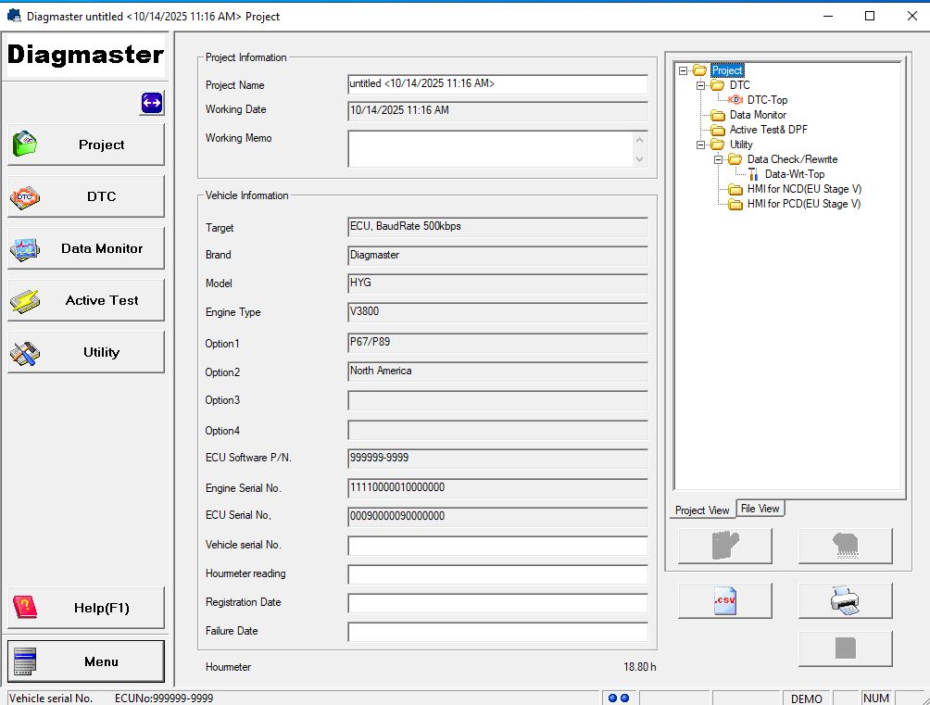
Task: Select the Project View tab
Action: [x=701, y=510]
